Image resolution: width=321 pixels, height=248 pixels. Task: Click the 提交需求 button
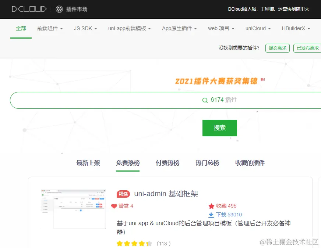click(x=278, y=48)
